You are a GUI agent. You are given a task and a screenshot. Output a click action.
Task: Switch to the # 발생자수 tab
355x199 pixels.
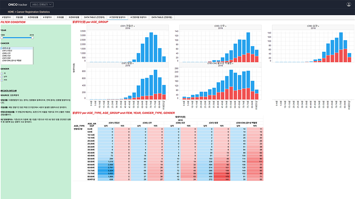(x=6, y=17)
